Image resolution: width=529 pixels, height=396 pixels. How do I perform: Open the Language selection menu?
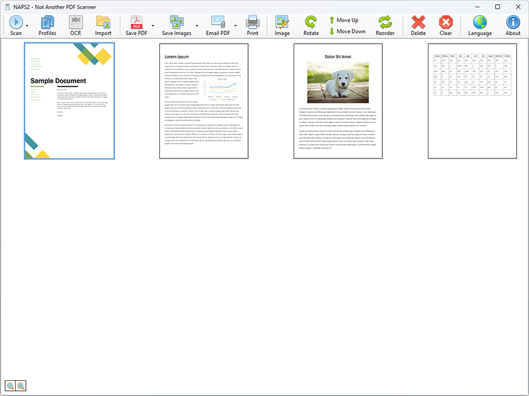[x=480, y=25]
